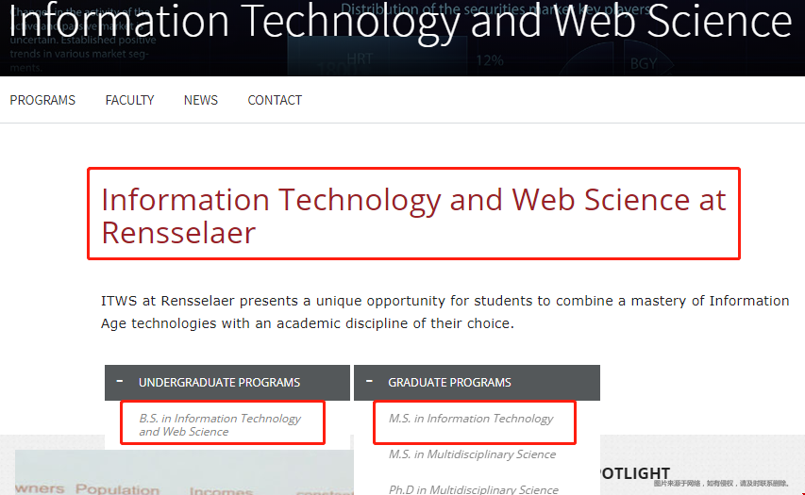Click the 'Information Technology and Web Science at Rensselaer' heading
This screenshot has height=495, width=805.
(x=413, y=215)
